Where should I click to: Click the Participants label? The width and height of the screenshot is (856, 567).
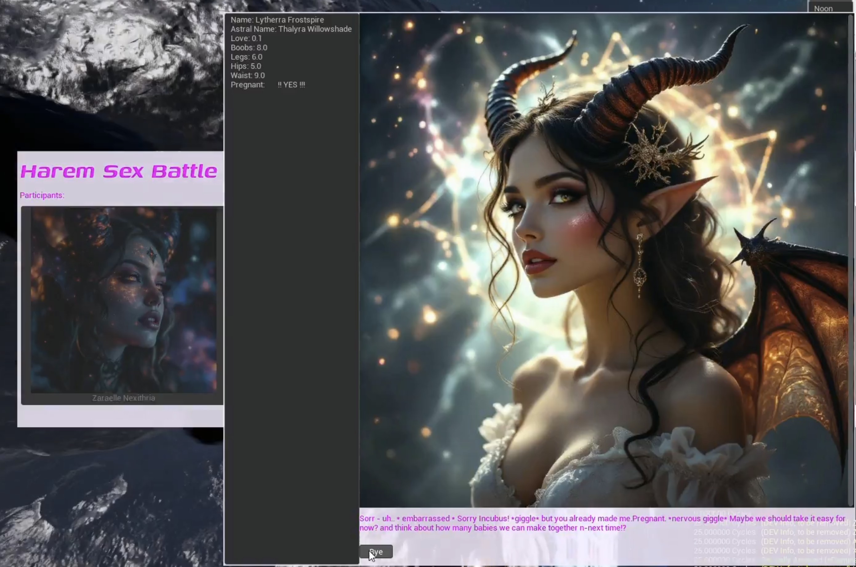pyautogui.click(x=42, y=195)
